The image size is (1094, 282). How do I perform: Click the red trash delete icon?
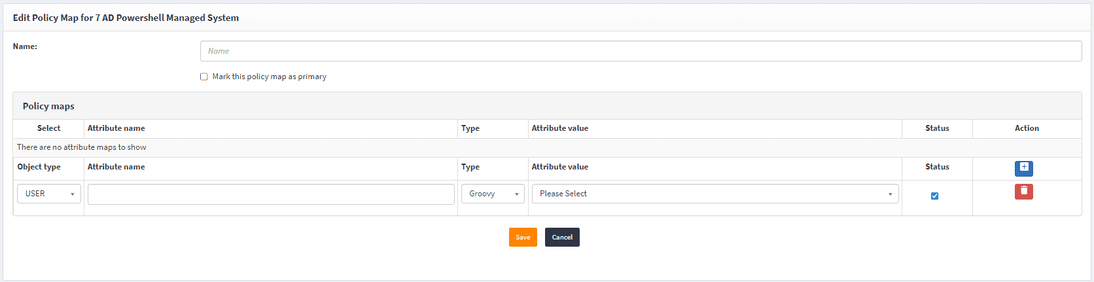pos(1023,192)
